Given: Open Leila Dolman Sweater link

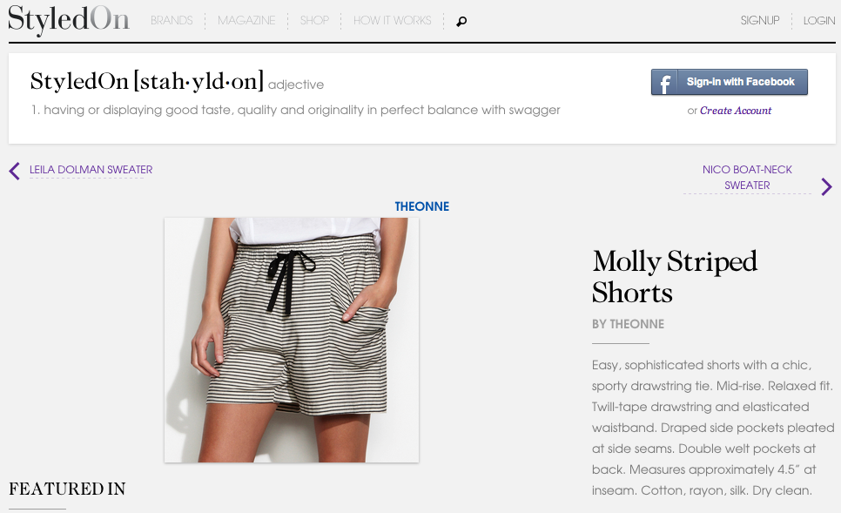Looking at the screenshot, I should point(91,170).
